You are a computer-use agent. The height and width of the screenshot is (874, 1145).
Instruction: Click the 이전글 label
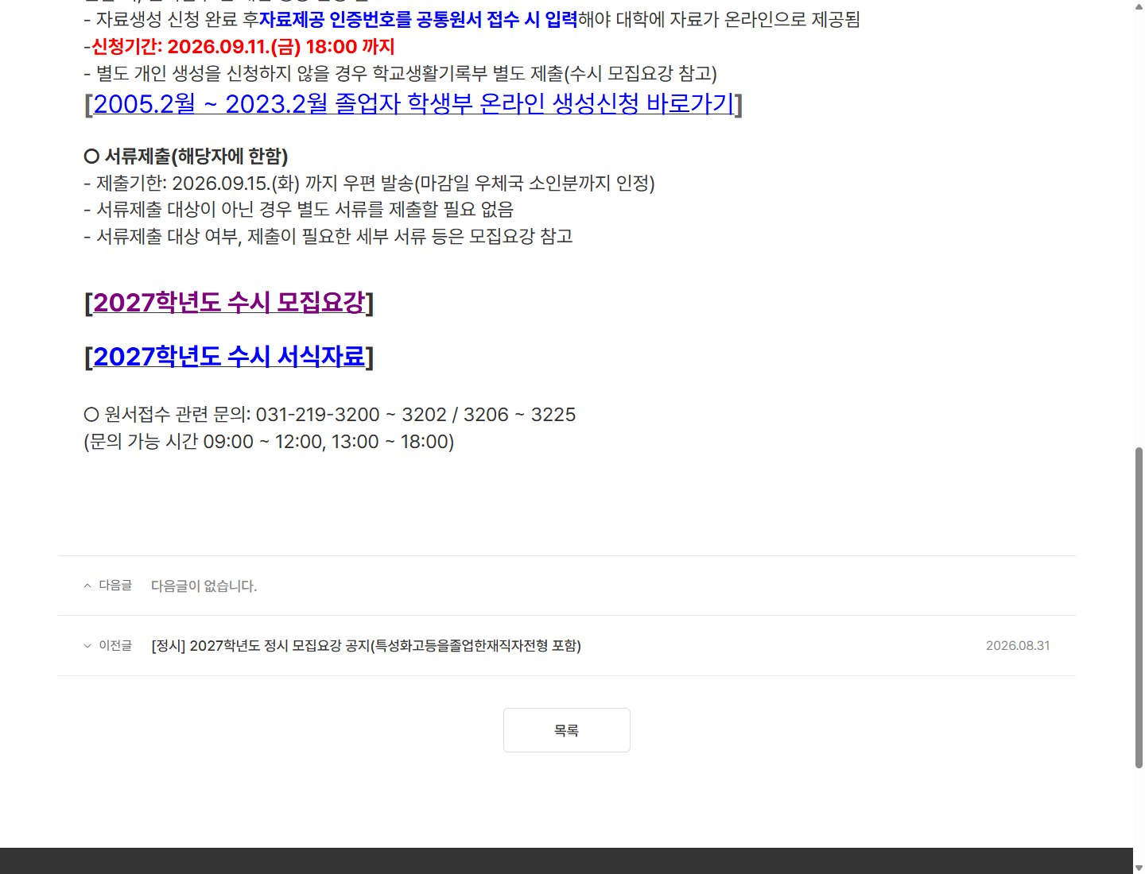pos(115,646)
